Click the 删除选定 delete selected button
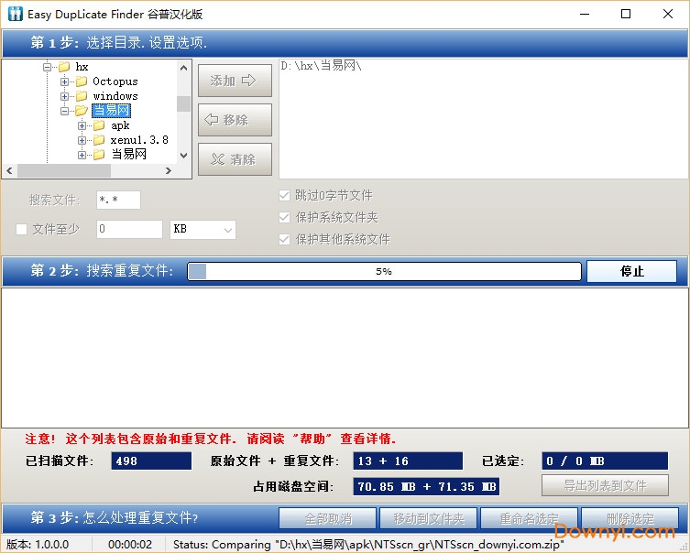This screenshot has width=690, height=553. coord(630,519)
